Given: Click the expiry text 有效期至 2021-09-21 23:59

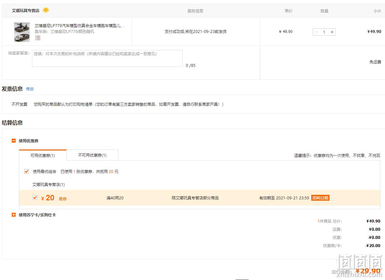Looking at the screenshot, I should 284,198.
